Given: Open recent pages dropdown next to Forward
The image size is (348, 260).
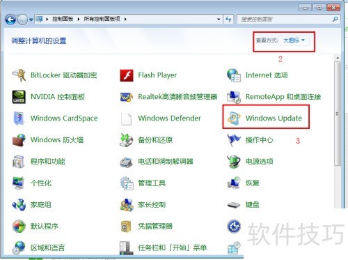Looking at the screenshot, I should [x=31, y=20].
